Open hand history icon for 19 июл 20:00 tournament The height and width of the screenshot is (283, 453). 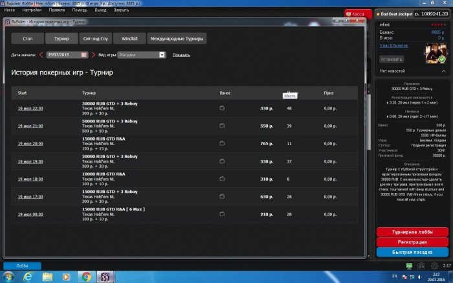click(x=222, y=143)
